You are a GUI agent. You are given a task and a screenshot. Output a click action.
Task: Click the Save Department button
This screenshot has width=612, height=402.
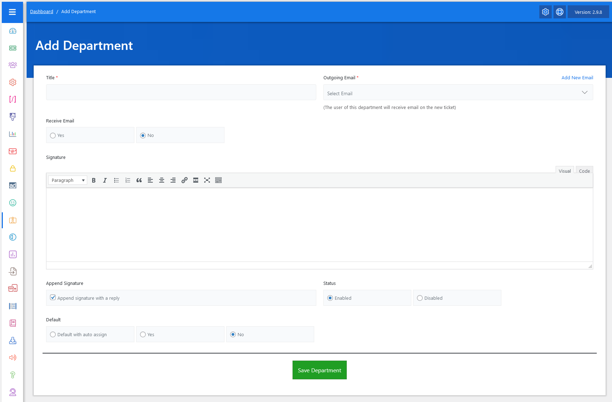[x=319, y=370]
